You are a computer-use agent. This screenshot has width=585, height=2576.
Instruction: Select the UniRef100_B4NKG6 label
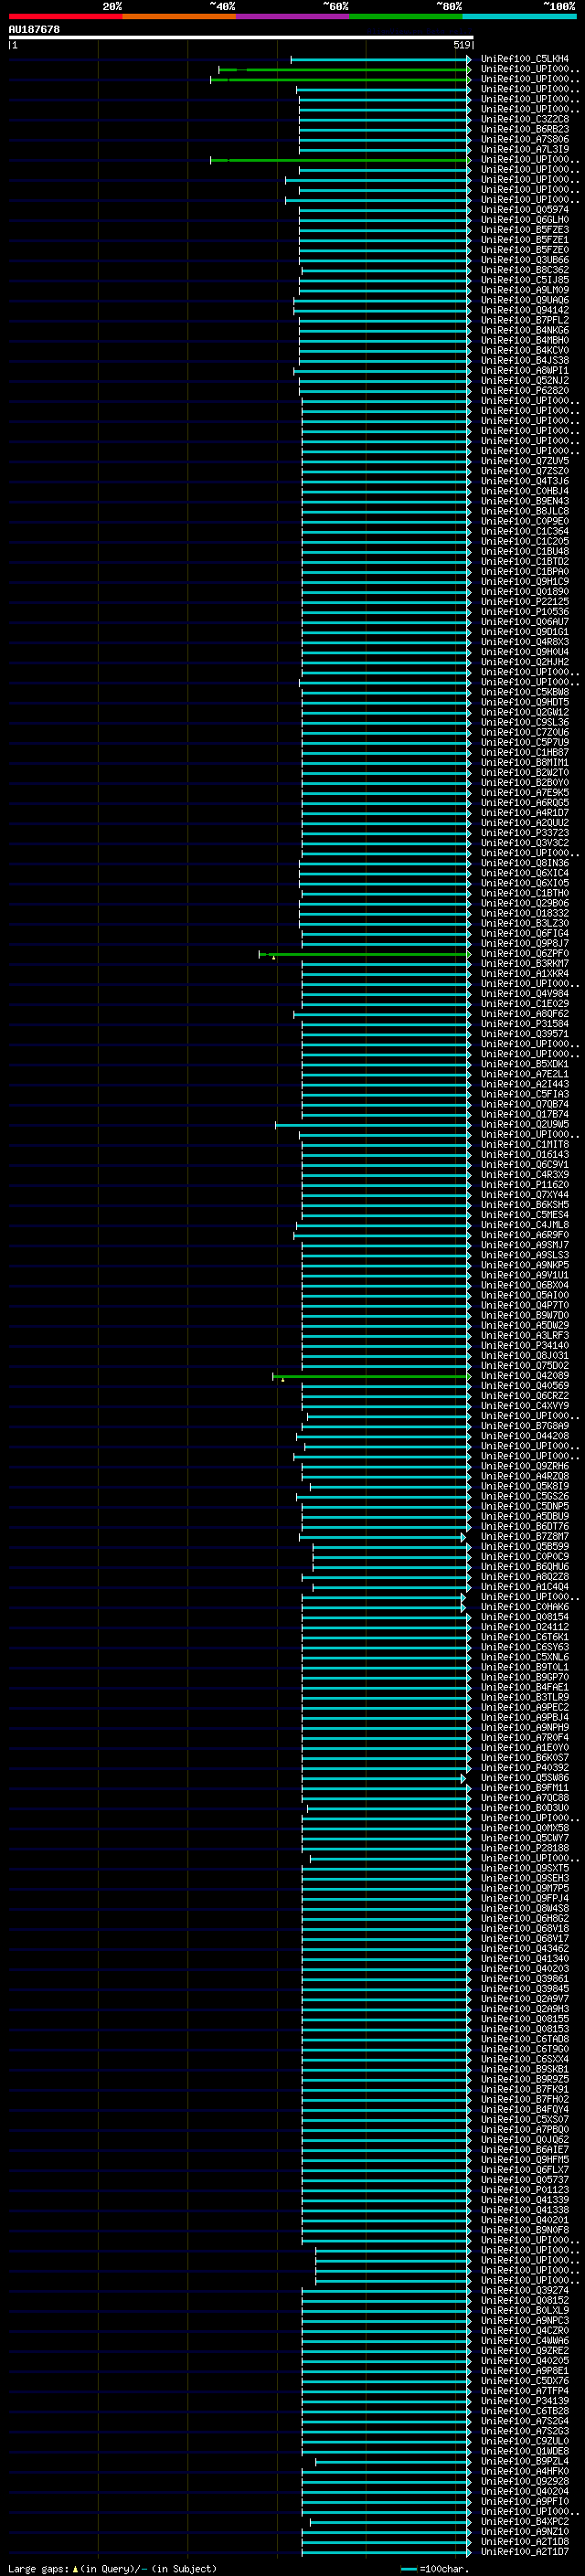(x=525, y=330)
